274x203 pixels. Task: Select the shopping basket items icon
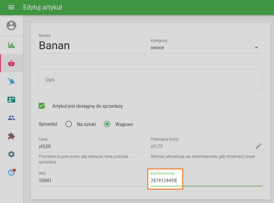point(11,63)
